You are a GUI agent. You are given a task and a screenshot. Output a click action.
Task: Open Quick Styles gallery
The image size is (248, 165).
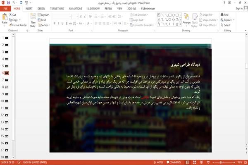click(x=195, y=20)
